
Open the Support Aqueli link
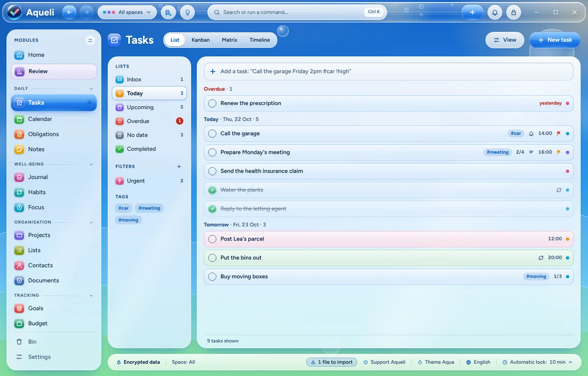(x=384, y=362)
